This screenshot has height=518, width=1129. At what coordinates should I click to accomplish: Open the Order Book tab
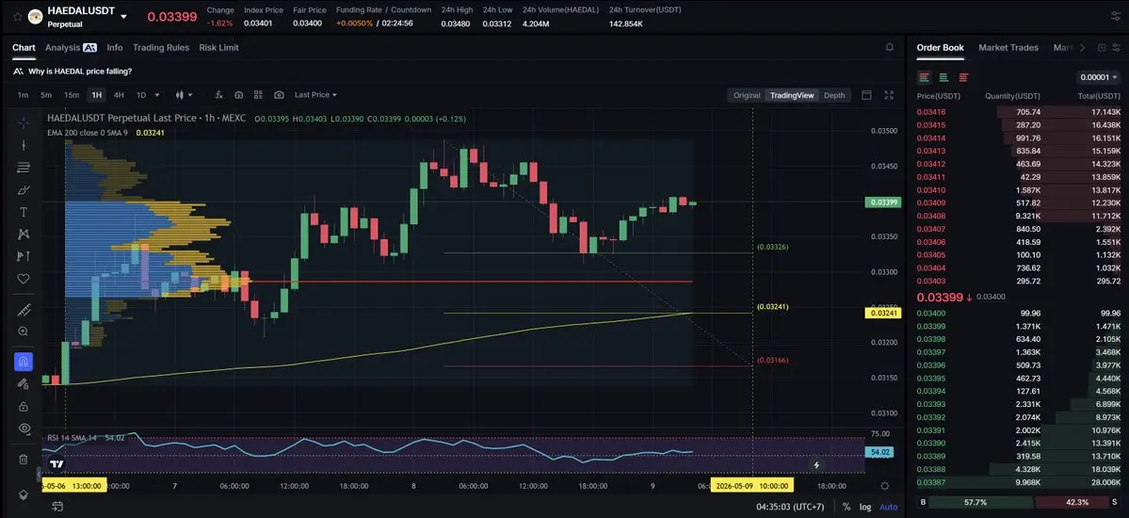[x=940, y=47]
